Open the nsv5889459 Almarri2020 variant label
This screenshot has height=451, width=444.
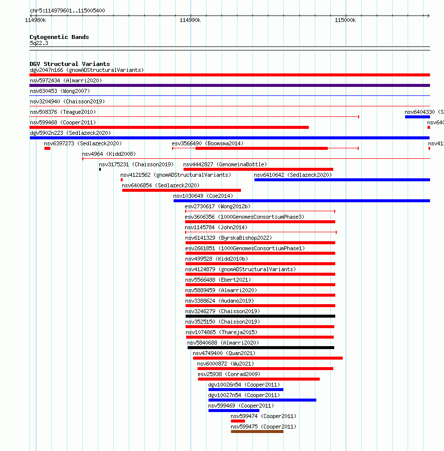[221, 290]
